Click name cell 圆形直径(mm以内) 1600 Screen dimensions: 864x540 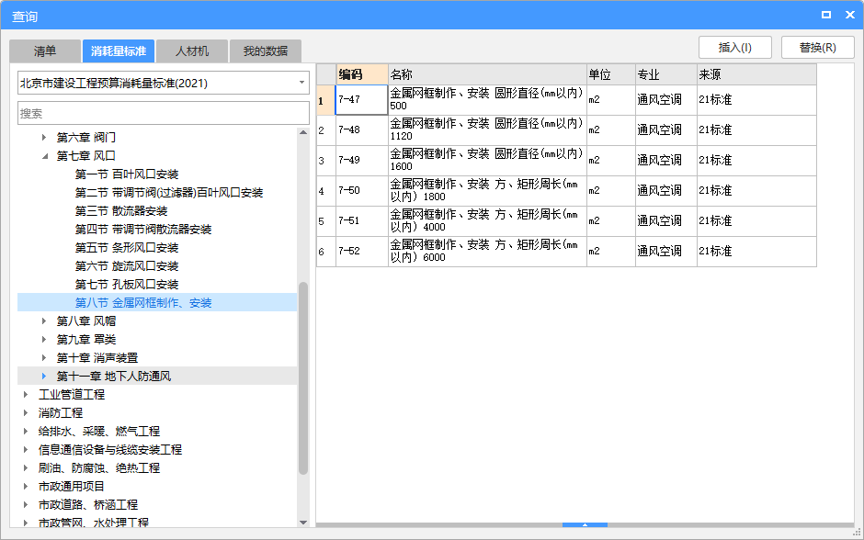pos(487,160)
